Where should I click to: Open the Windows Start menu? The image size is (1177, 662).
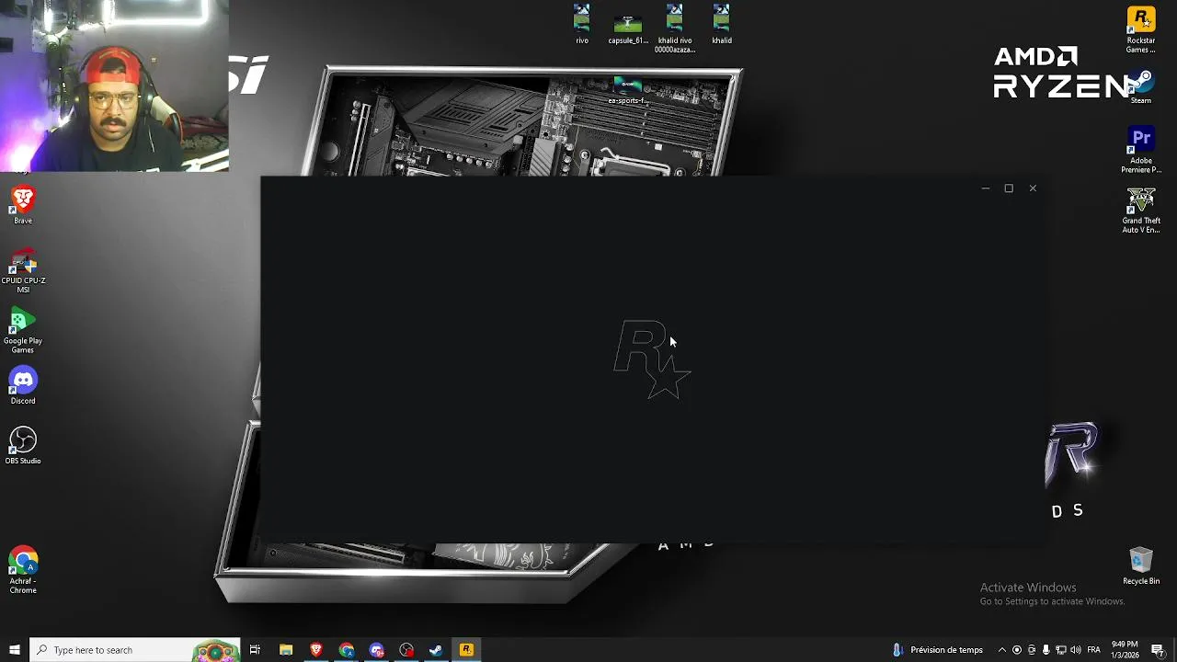click(x=14, y=650)
